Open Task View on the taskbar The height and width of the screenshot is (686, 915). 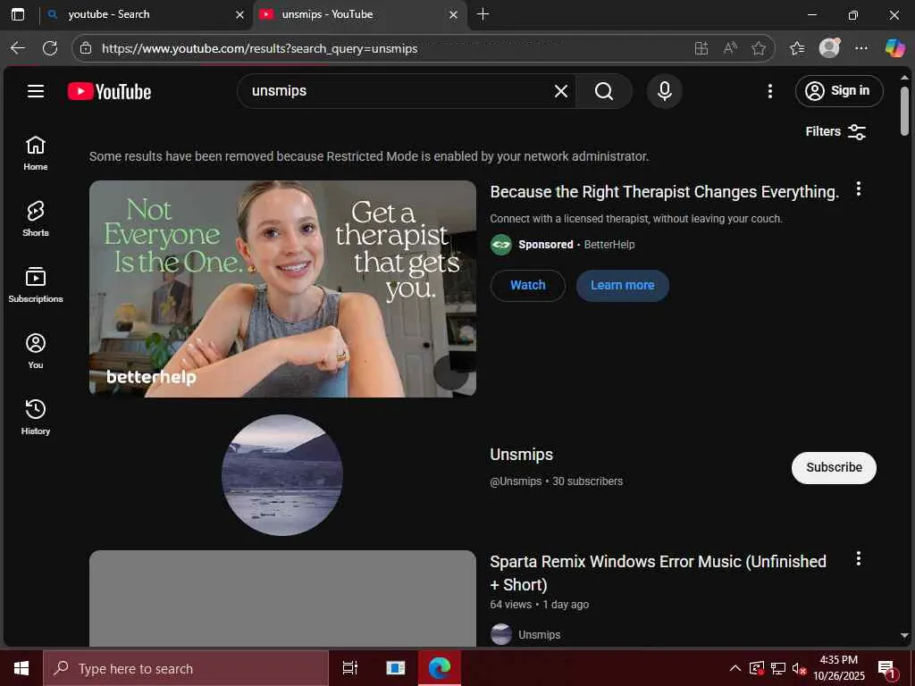pos(349,668)
